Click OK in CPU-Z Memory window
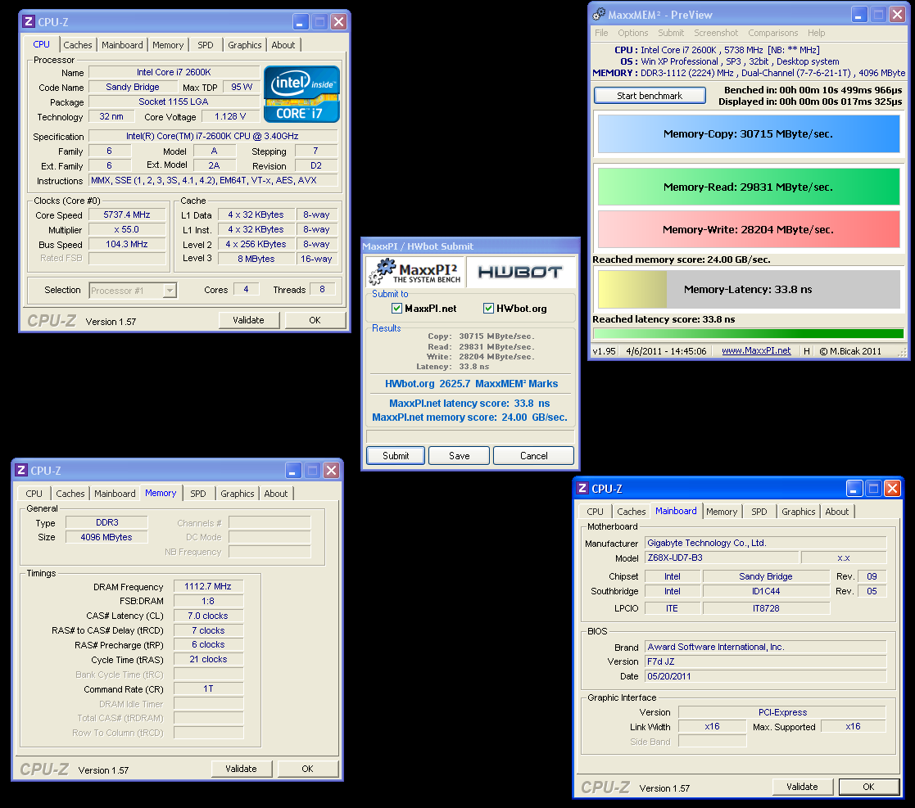 pos(307,769)
